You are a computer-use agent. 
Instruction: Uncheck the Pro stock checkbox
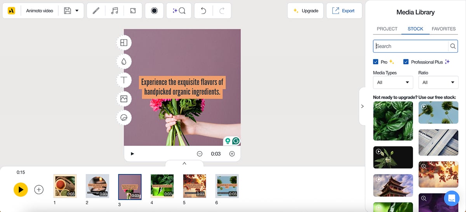376,62
